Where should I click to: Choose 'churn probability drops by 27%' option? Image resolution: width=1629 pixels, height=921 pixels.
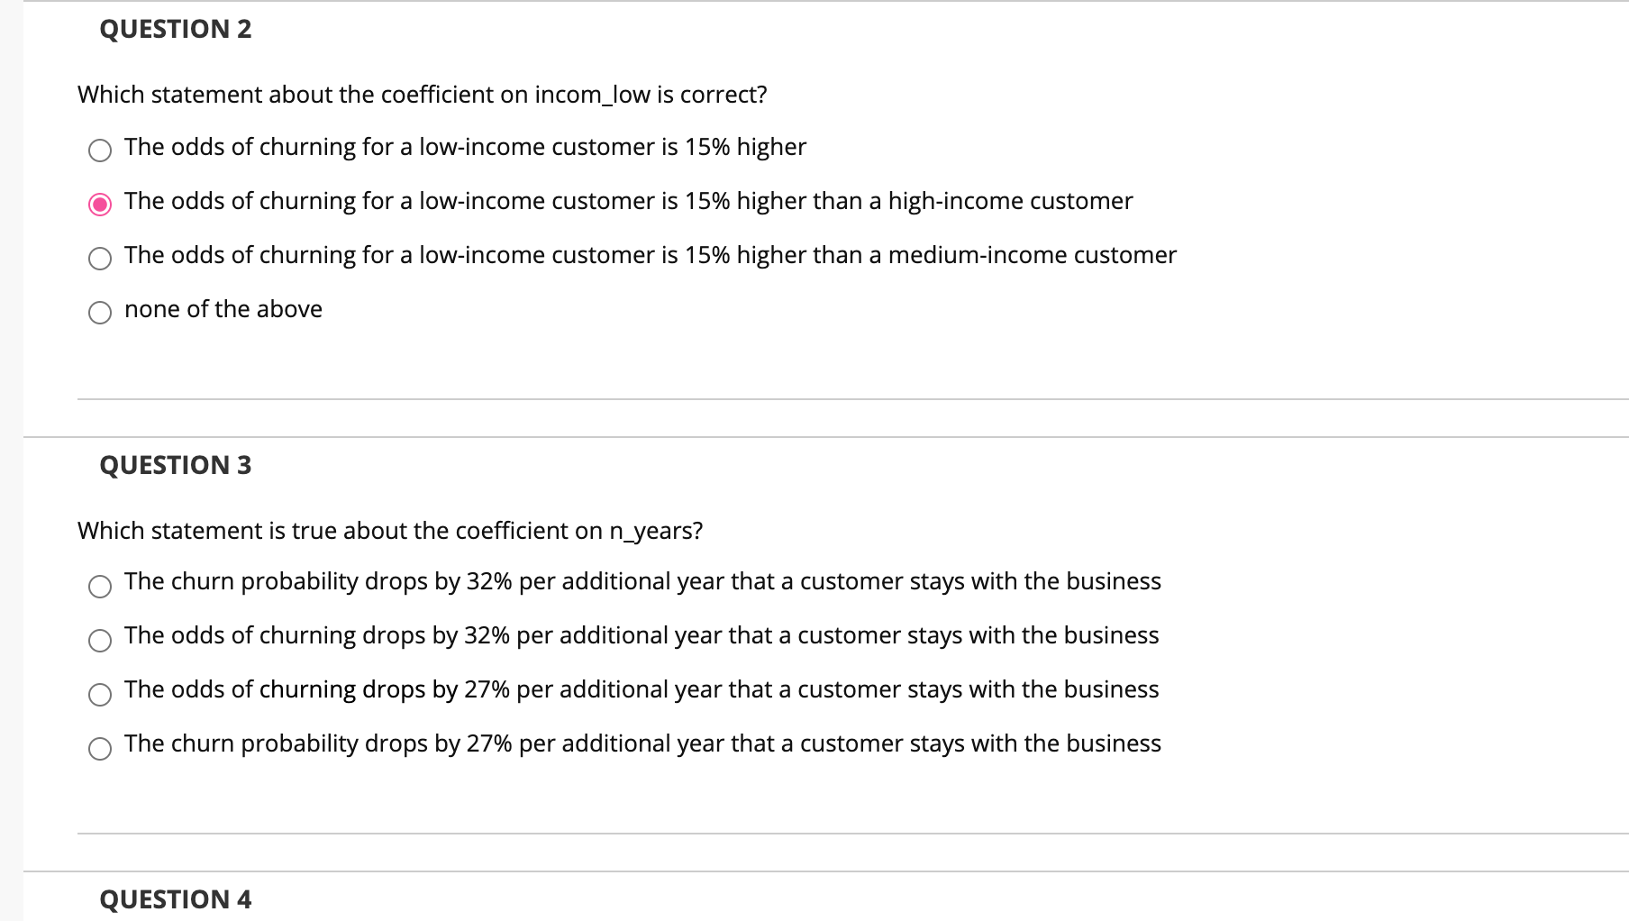point(101,749)
